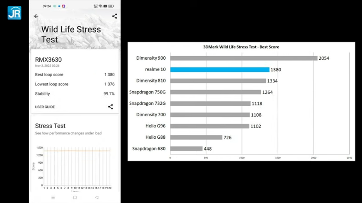Select the Lowest loop score row
Image resolution: width=362 pixels, height=203 pixels.
[x=75, y=84]
